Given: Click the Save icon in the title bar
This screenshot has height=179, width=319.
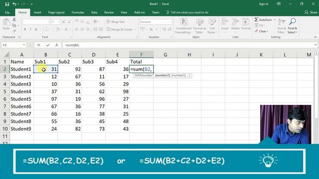Looking at the screenshot, I should pyautogui.click(x=7, y=4).
